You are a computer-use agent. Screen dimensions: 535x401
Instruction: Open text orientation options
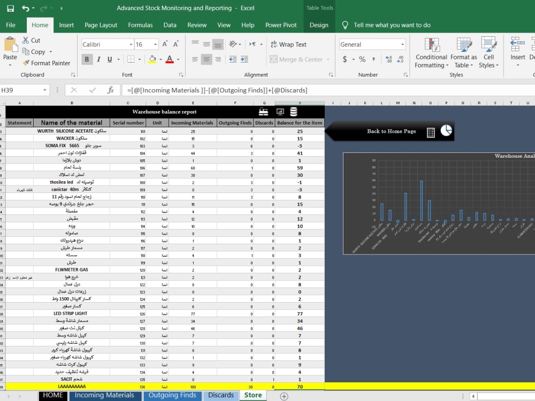[x=235, y=44]
